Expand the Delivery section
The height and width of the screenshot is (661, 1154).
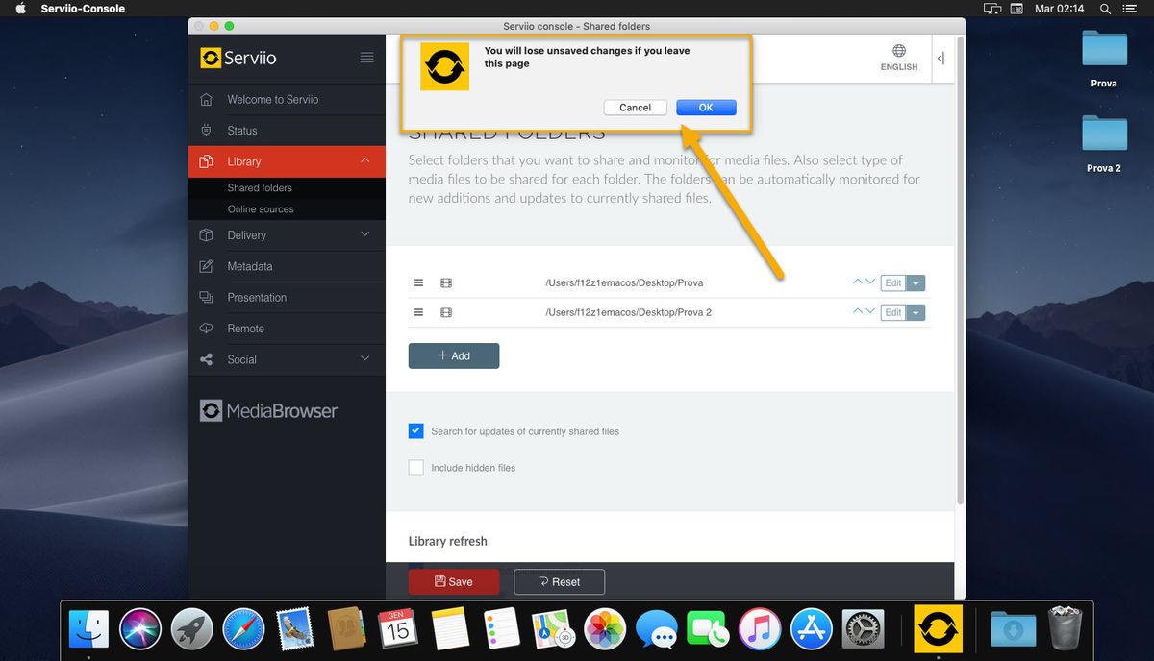(x=364, y=234)
